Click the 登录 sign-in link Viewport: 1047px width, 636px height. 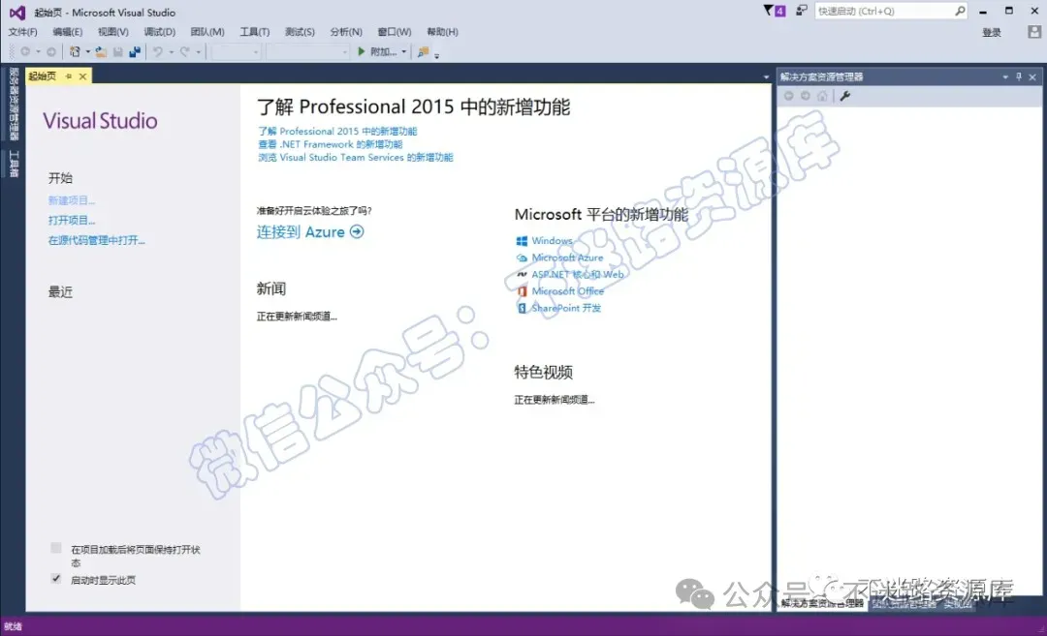click(992, 32)
